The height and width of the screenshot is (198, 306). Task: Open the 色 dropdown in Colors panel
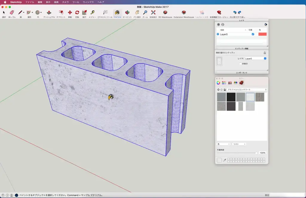224,144
